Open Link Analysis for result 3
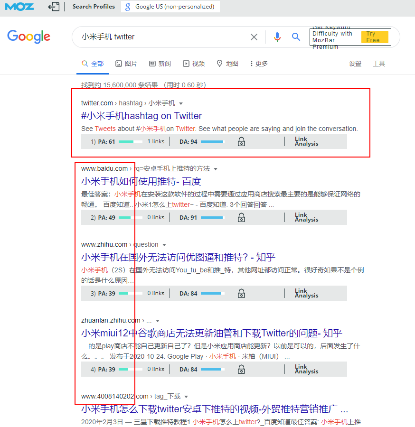The image size is (415, 427). (306, 293)
